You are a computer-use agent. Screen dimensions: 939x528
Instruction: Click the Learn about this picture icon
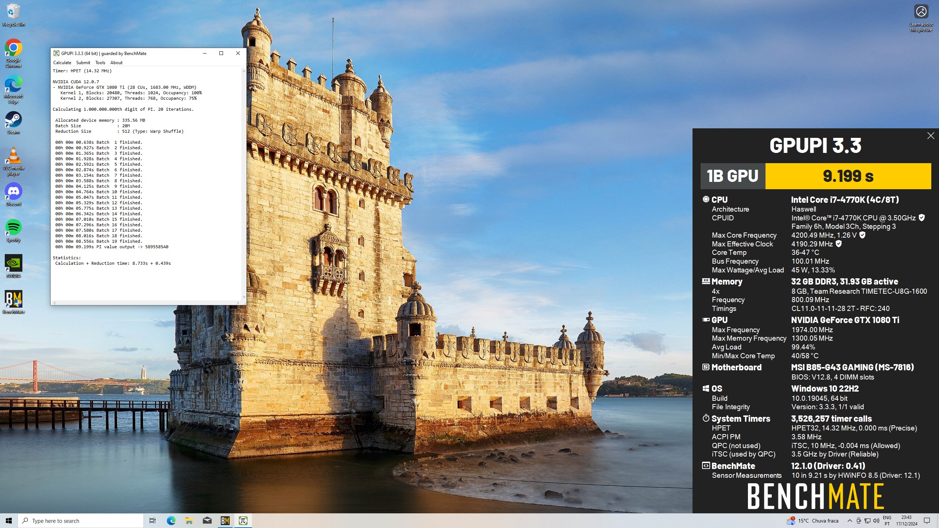tap(921, 18)
